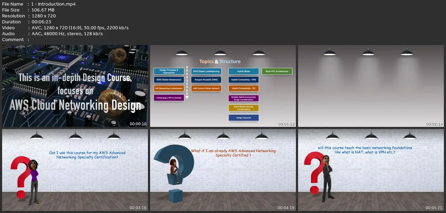
Task: Click the "AWS Global Infrastructure" topic box
Action: pyautogui.click(x=169, y=80)
